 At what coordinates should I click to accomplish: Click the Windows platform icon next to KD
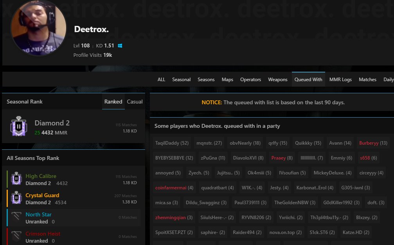click(120, 45)
